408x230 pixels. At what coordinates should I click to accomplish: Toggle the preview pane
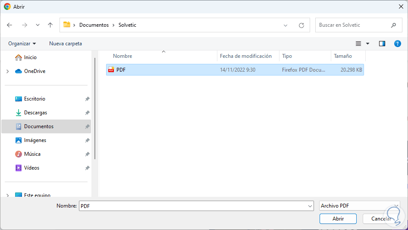tap(382, 44)
